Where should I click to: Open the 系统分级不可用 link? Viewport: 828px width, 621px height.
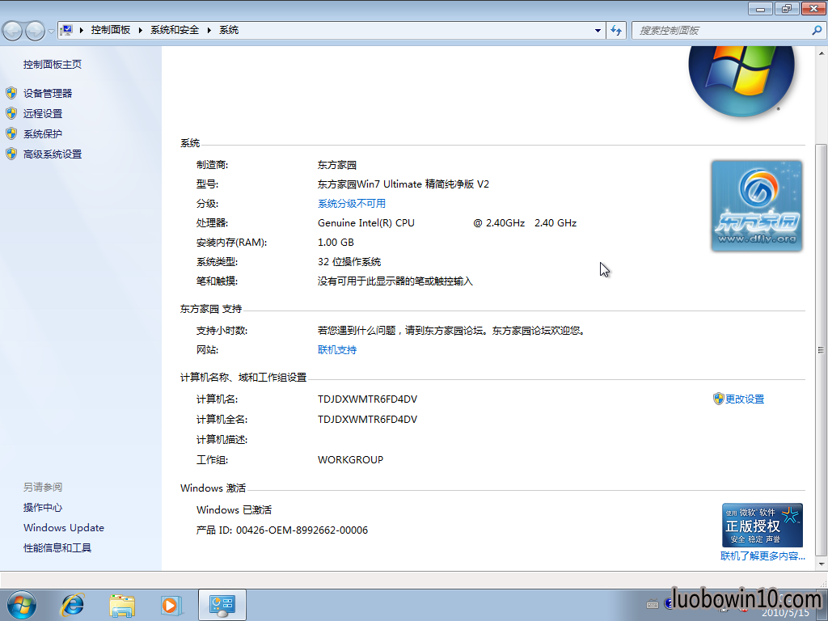[x=352, y=203]
